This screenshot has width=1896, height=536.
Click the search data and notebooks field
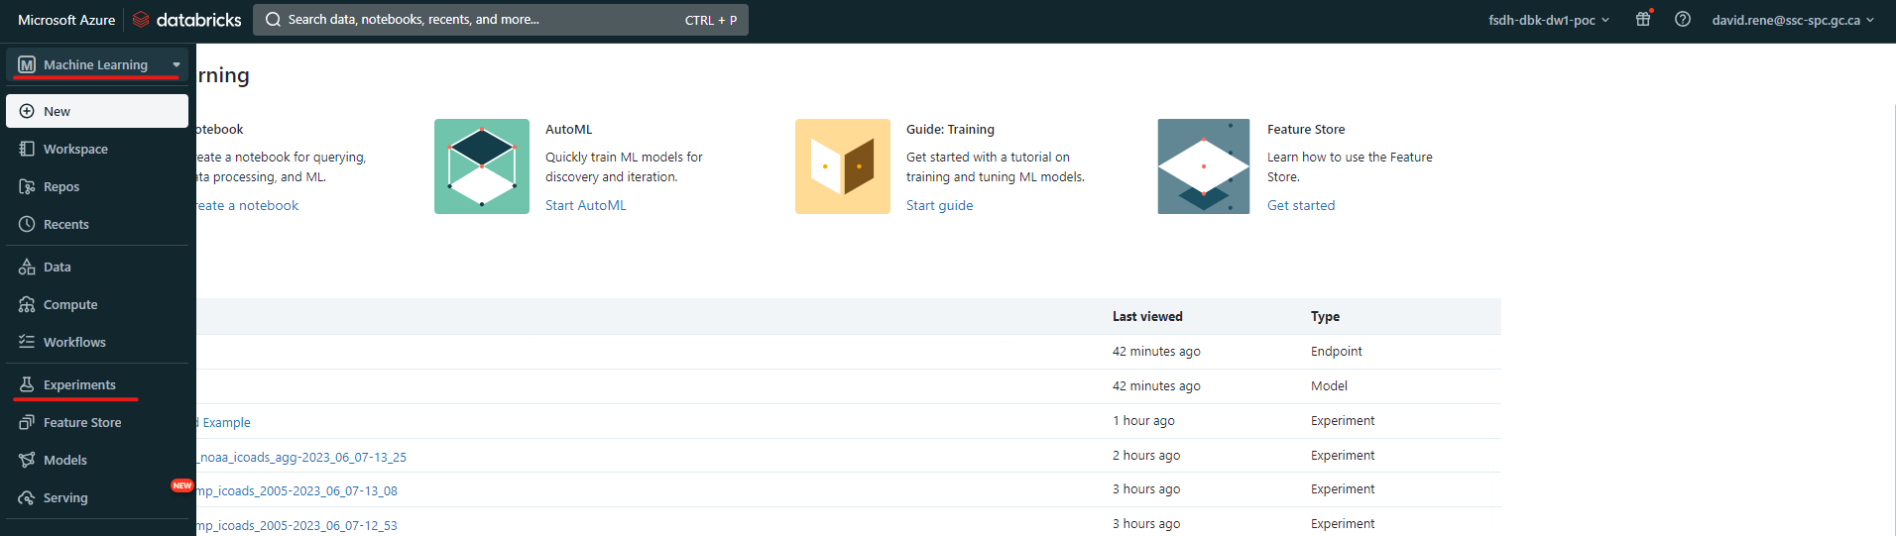pyautogui.click(x=500, y=20)
